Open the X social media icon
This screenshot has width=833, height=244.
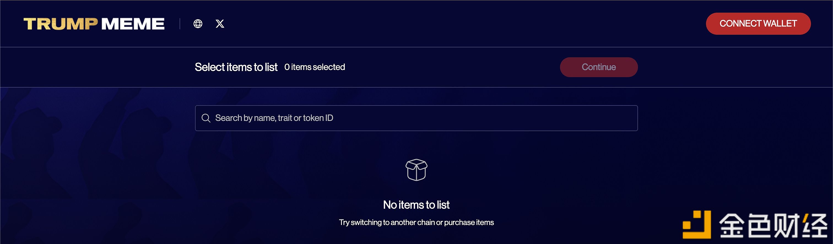[220, 24]
